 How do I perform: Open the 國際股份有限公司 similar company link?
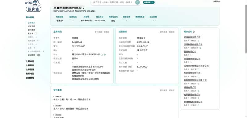point(195,80)
